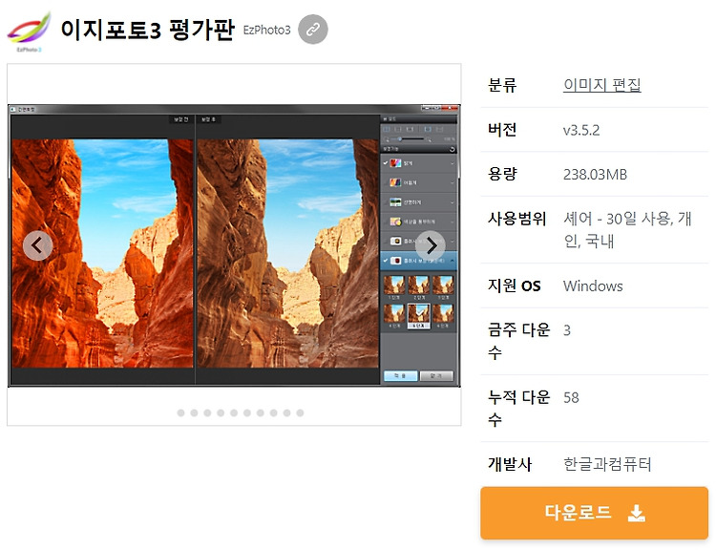
Task: Advance to the next screenshot with right arrow
Action: coord(431,245)
